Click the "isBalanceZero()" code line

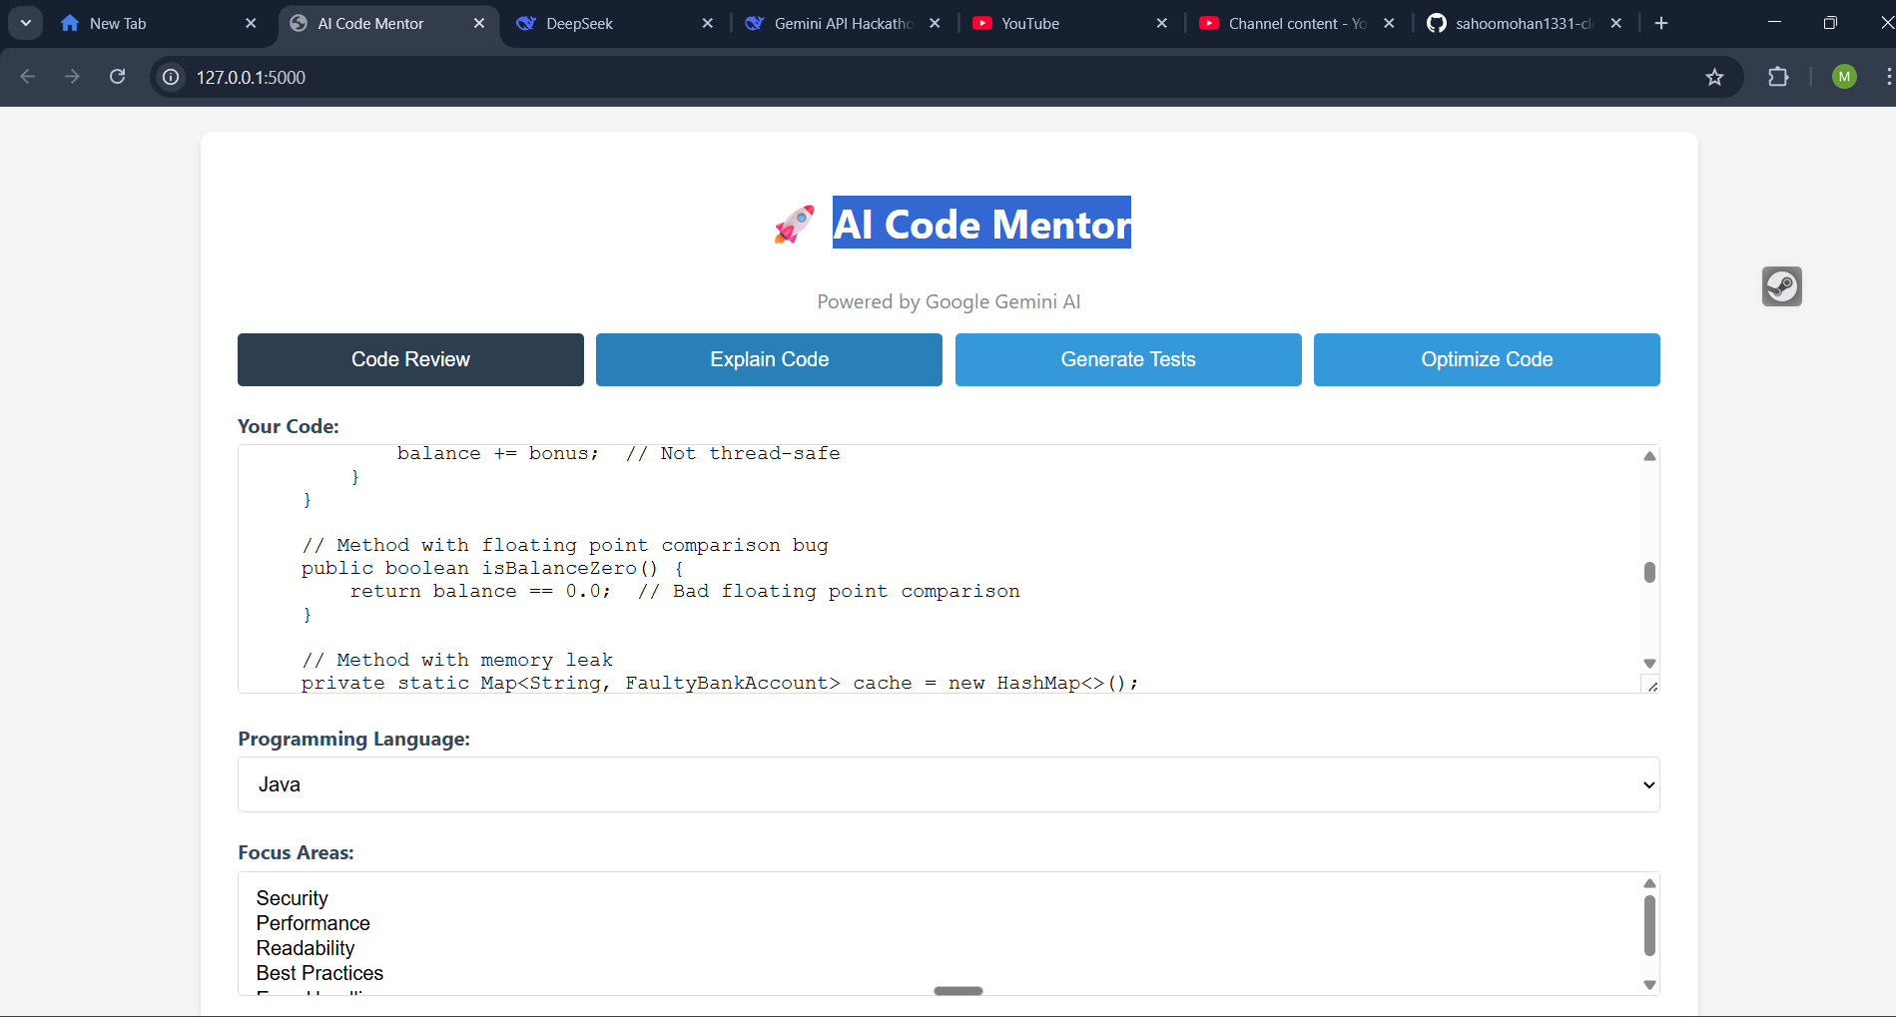point(493,568)
